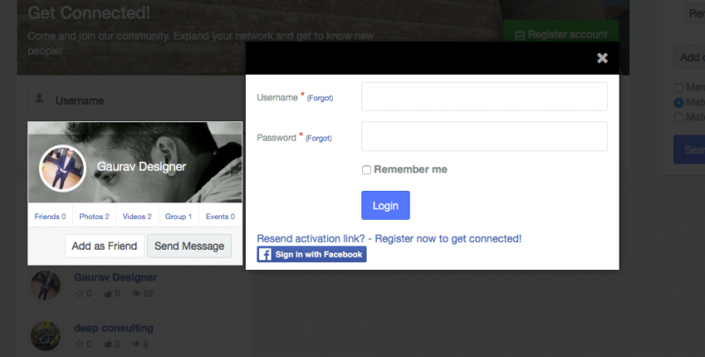Open the Videos 2 tab

(137, 216)
